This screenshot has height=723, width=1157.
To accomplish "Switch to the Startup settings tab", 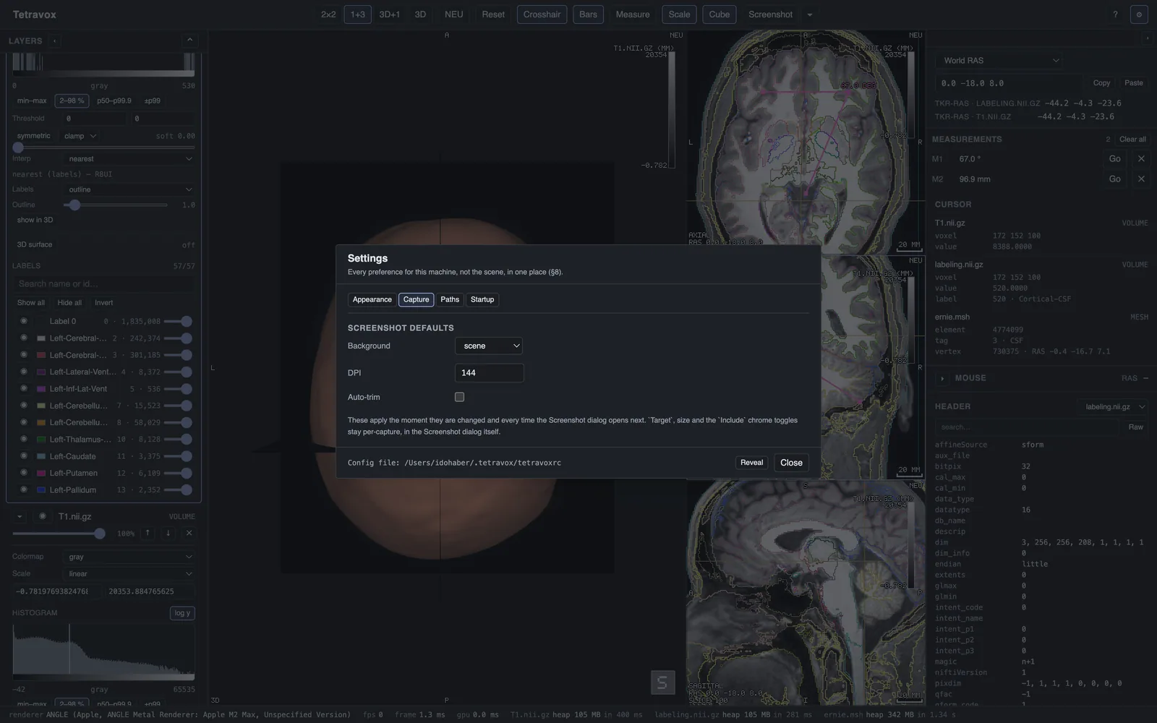I will coord(482,299).
